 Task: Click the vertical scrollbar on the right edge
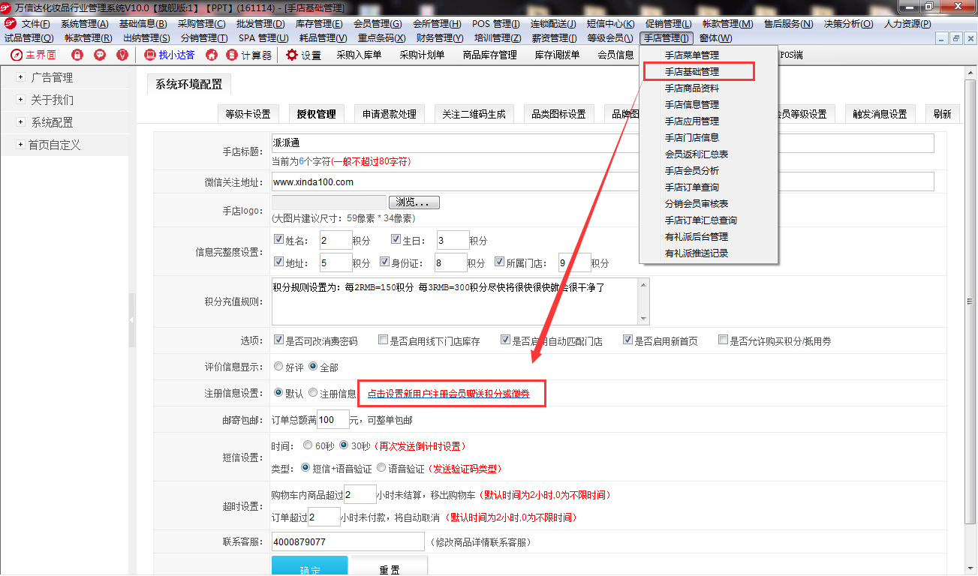(970, 300)
